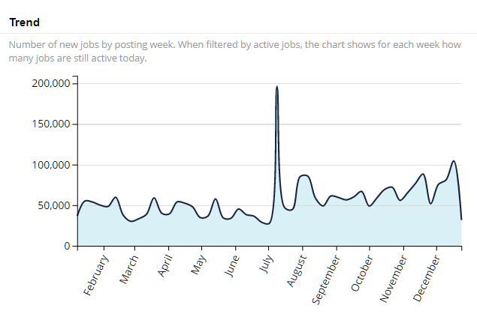Select the March x-axis label
The height and width of the screenshot is (314, 477).
pos(130,270)
